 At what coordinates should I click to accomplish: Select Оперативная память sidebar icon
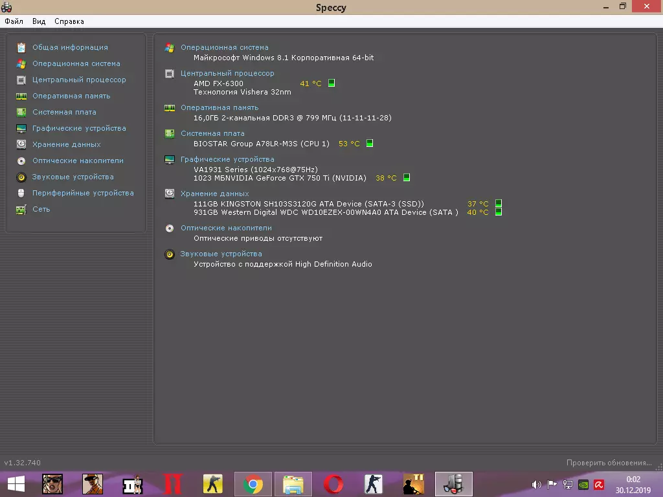pos(21,96)
